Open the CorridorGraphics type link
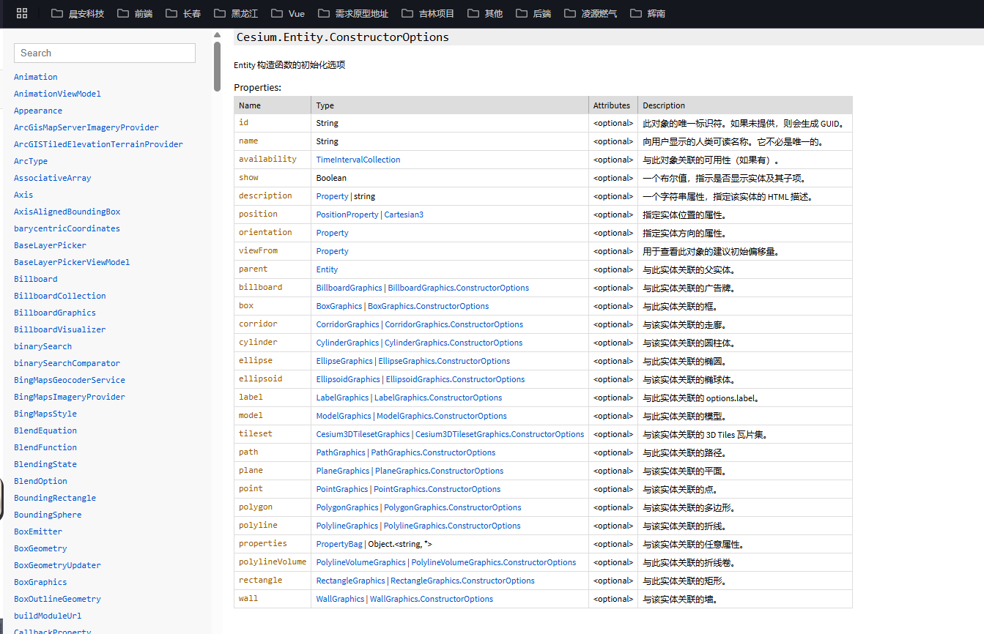 pyautogui.click(x=348, y=324)
